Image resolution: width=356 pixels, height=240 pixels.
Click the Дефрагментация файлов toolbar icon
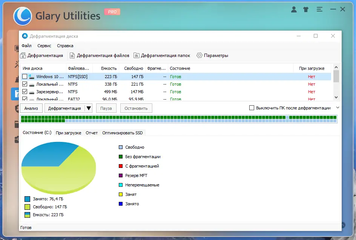(x=72, y=55)
